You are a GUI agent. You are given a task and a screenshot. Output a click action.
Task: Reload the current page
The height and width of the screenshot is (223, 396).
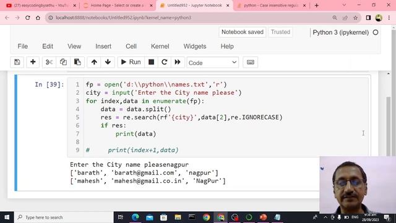pos(27,18)
